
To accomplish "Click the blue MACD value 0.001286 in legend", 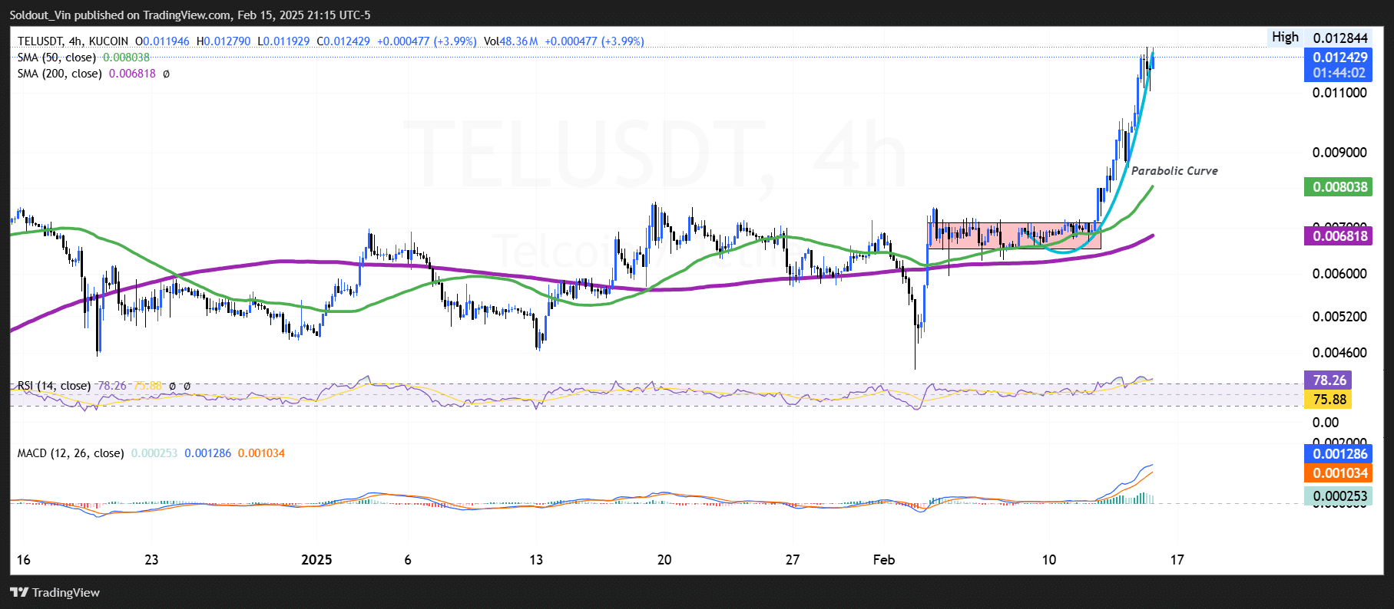I will tap(208, 453).
